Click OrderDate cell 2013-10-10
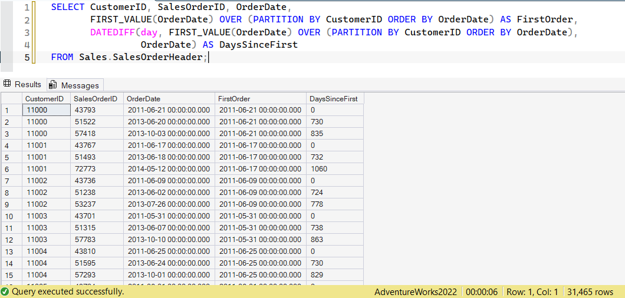625x298 pixels. click(169, 240)
